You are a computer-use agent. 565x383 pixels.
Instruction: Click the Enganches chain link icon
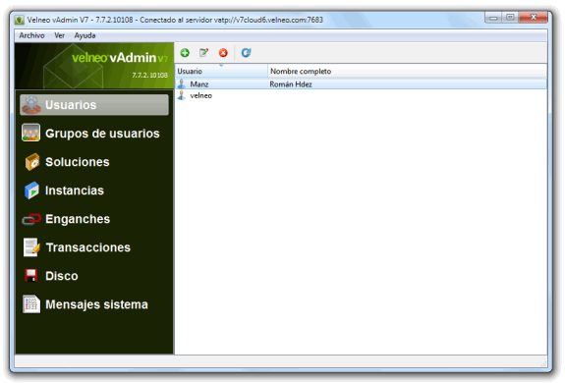click(31, 219)
